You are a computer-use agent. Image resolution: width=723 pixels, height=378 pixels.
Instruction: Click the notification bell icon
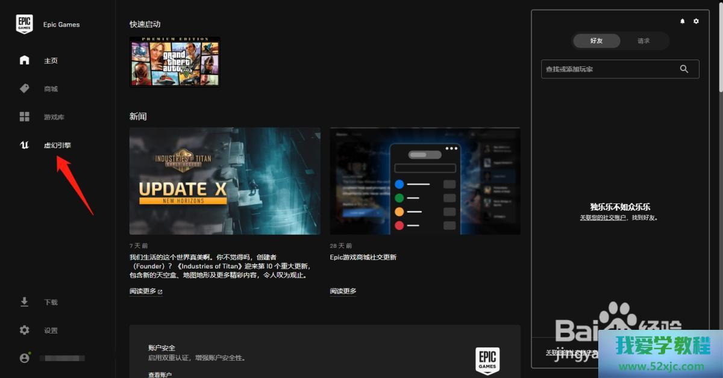pos(683,21)
